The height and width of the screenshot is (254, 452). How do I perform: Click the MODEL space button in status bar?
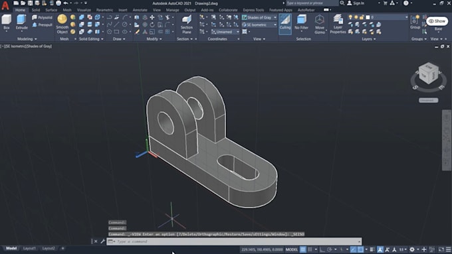click(291, 249)
